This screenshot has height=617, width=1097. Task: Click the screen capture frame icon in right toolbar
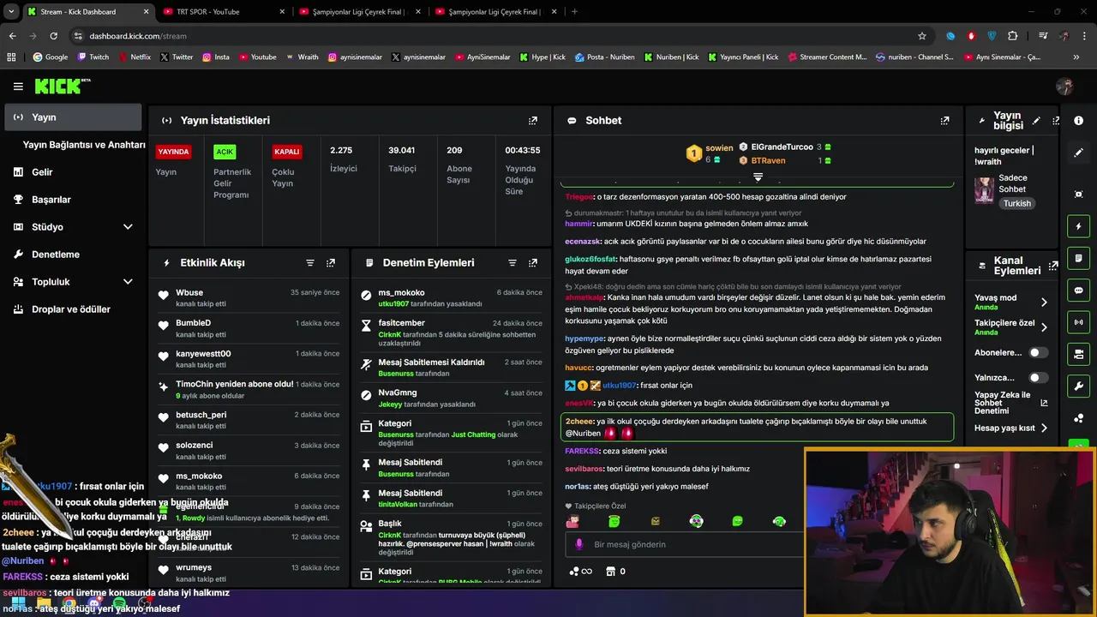click(x=1079, y=195)
